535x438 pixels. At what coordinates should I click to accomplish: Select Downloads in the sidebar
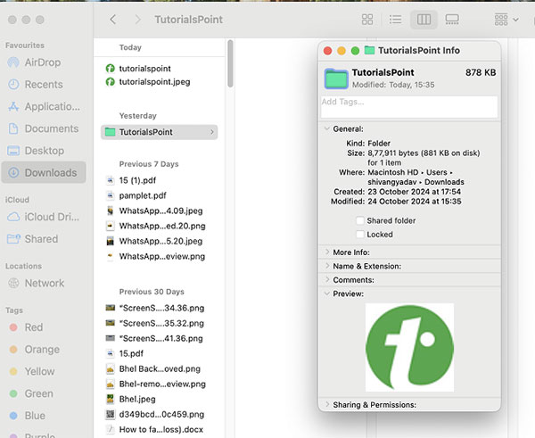(x=50, y=172)
